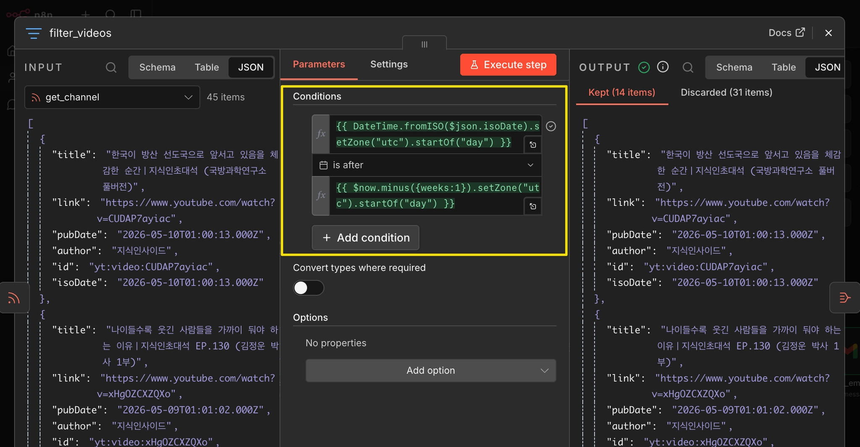Grab the panel drag handle at top
Screen dimensions: 860x447
pyautogui.click(x=425, y=44)
